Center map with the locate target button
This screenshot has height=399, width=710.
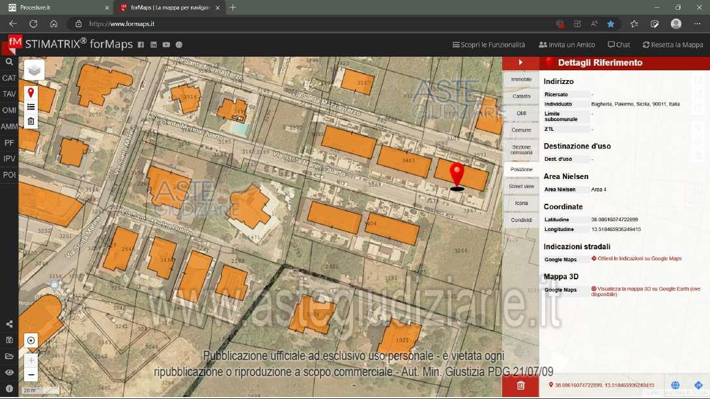(31, 340)
